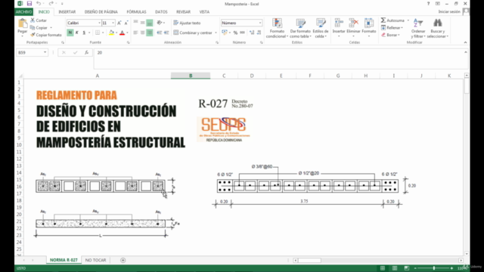Screen dimensions: 484x272
Task: Open Buscar y seleccionar binoculars
Action: pos(437,28)
